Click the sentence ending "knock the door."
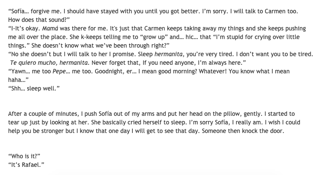Viewport: 324px width, 175px height. pos(243,131)
